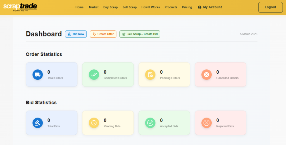Click the ScrapTrade logo
This screenshot has width=286, height=145.
point(20,7)
